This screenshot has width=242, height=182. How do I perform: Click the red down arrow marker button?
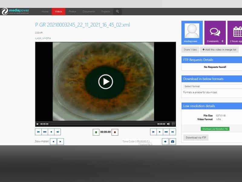coord(115,132)
